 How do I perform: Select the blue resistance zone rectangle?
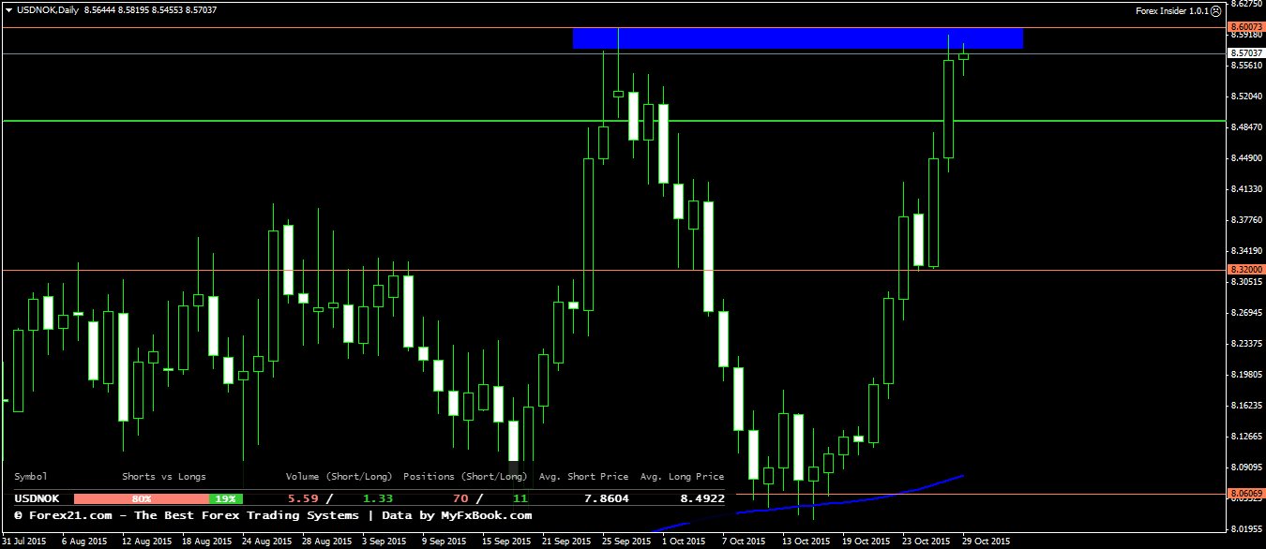[x=797, y=37]
